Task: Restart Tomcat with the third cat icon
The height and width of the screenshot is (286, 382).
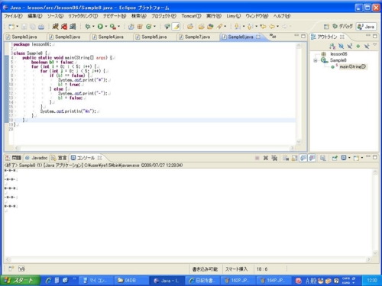Action: (x=73, y=27)
